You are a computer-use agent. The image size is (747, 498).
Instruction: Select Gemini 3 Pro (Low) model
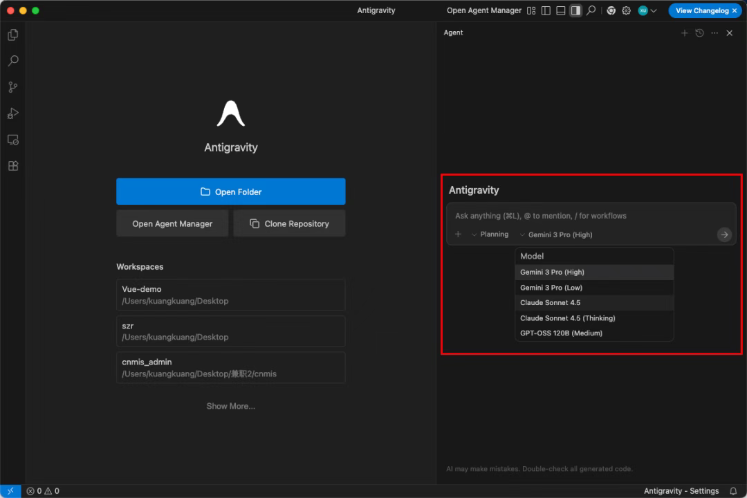pyautogui.click(x=594, y=287)
